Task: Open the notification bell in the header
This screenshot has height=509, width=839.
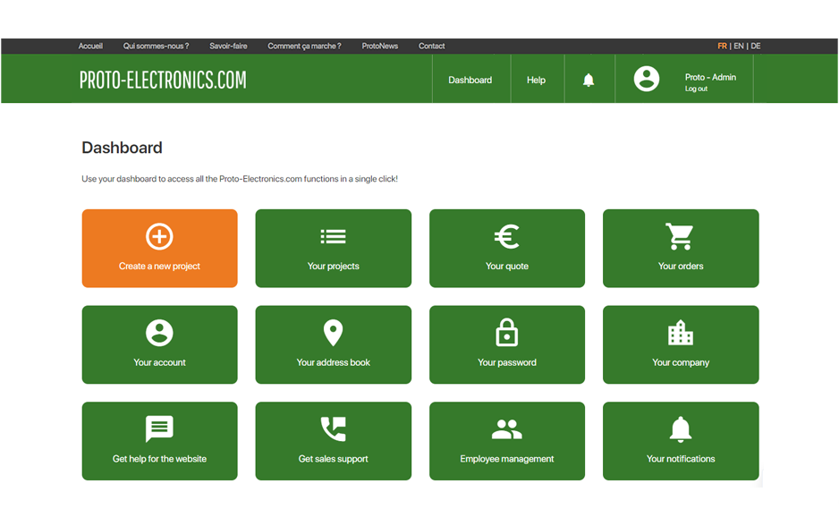Action: [589, 81]
